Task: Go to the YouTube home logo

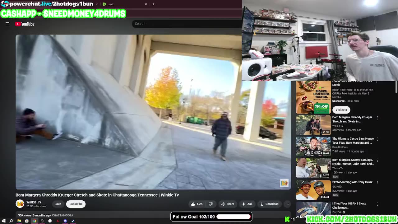Action: pyautogui.click(x=25, y=24)
